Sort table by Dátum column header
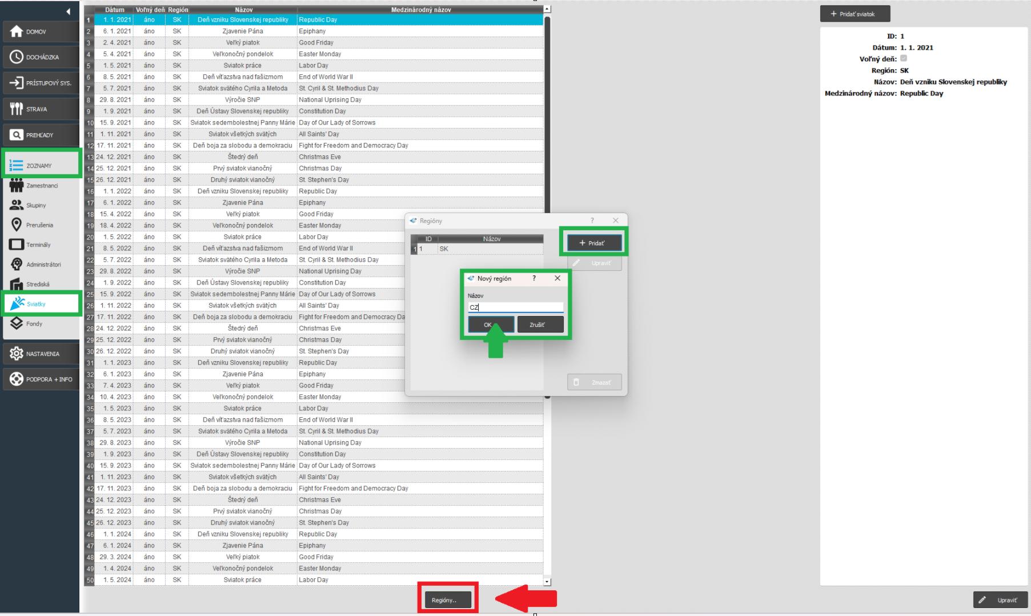The image size is (1031, 616). click(114, 10)
